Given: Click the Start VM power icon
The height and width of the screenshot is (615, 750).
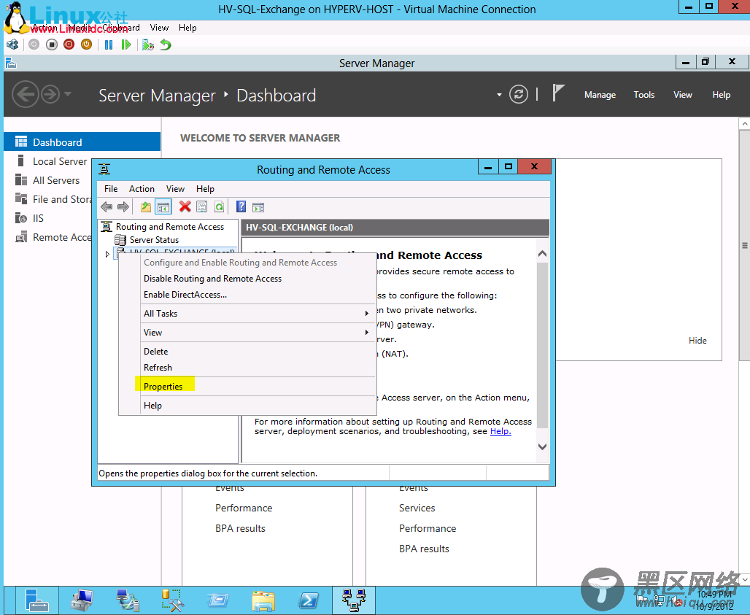Looking at the screenshot, I should (34, 45).
